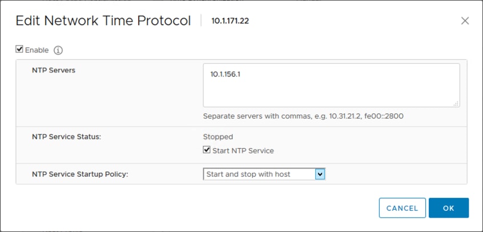This screenshot has height=232, width=483.
Task: Click the "Enable" label text
Action: [x=36, y=50]
